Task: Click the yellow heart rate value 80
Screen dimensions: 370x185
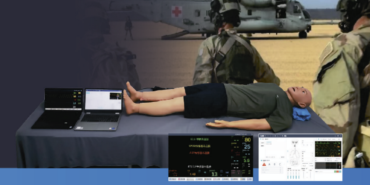Action: 247,139
